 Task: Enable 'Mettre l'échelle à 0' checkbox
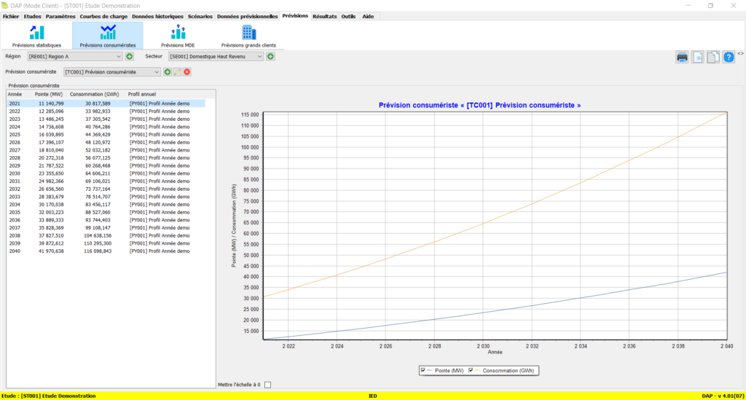click(x=267, y=385)
